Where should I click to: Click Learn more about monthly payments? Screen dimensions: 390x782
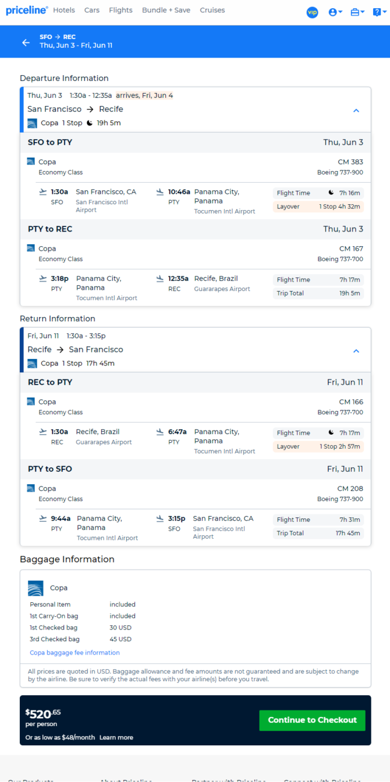click(116, 738)
